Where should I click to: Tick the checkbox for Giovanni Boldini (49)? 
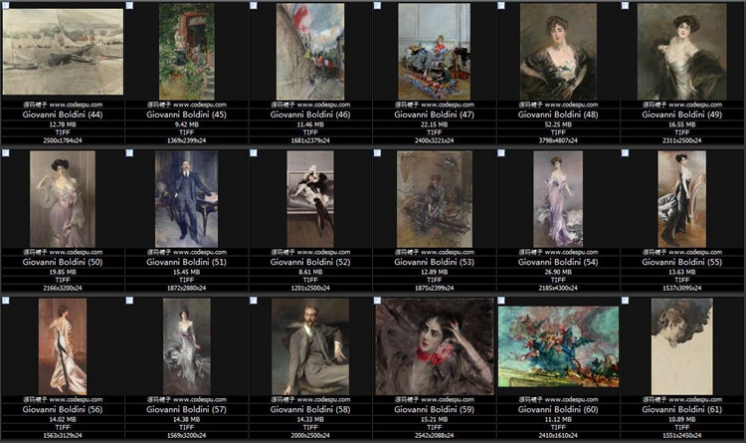click(x=625, y=6)
